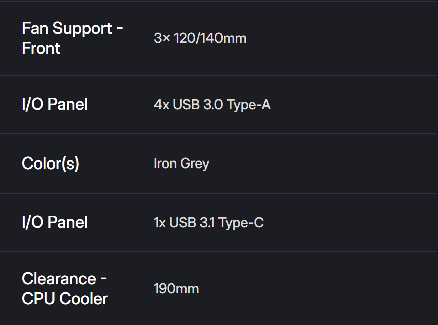Select the "Iron Grey" color value
The height and width of the screenshot is (325, 438).
pos(181,164)
